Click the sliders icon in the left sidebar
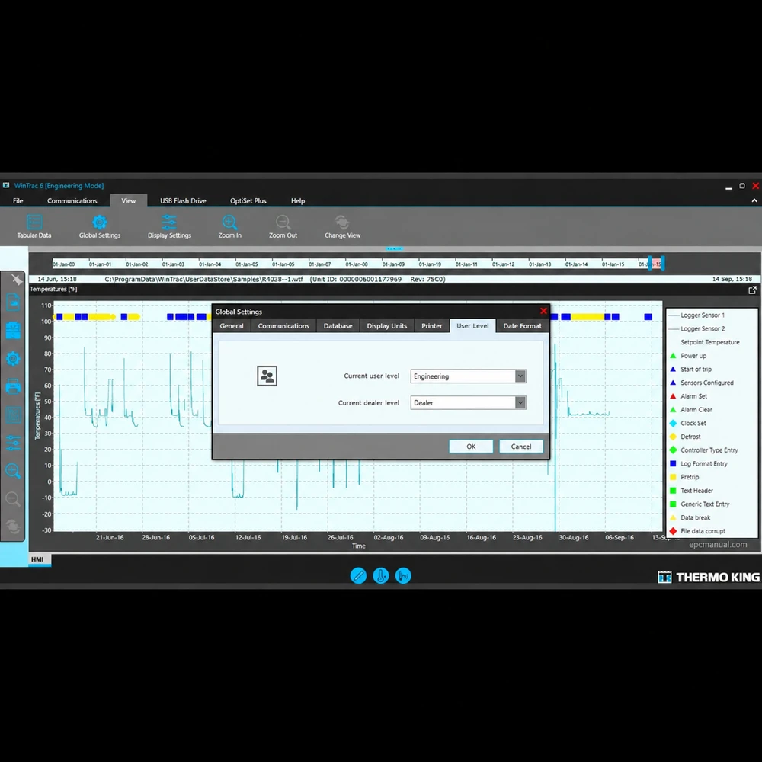The width and height of the screenshot is (762, 762). click(13, 443)
